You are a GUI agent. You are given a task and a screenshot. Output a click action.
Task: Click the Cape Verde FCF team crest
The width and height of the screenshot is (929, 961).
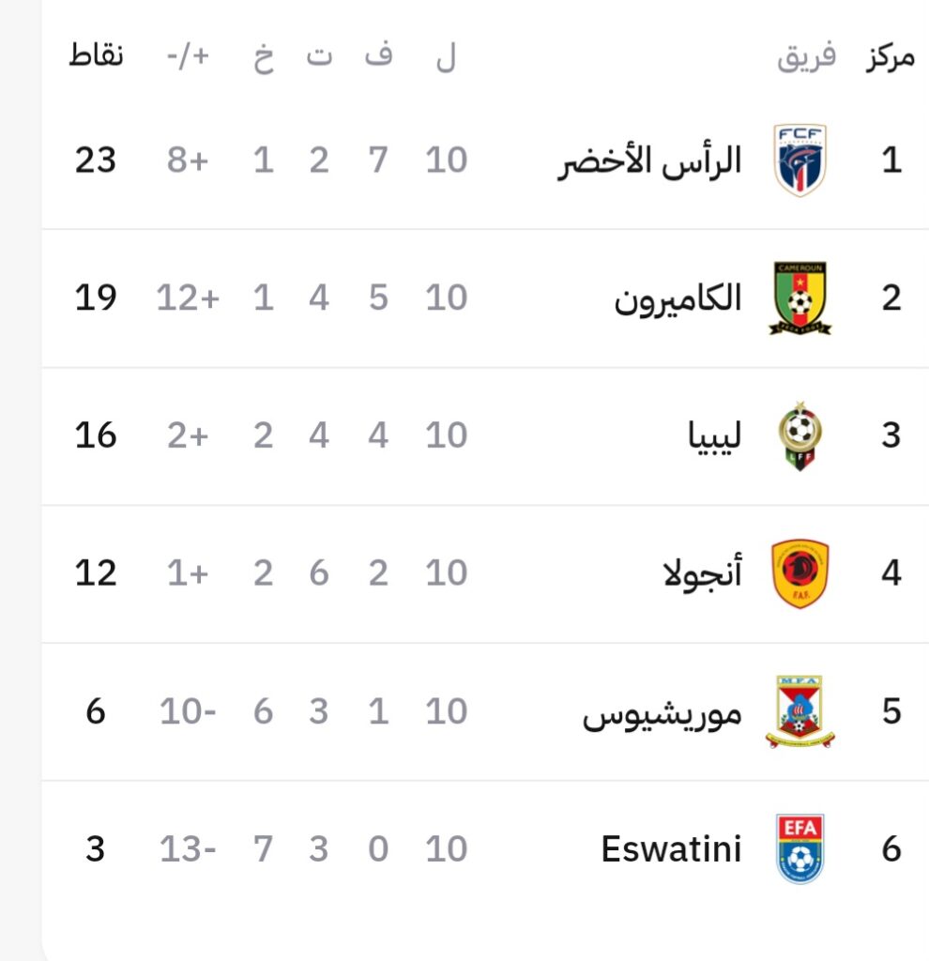(x=800, y=160)
